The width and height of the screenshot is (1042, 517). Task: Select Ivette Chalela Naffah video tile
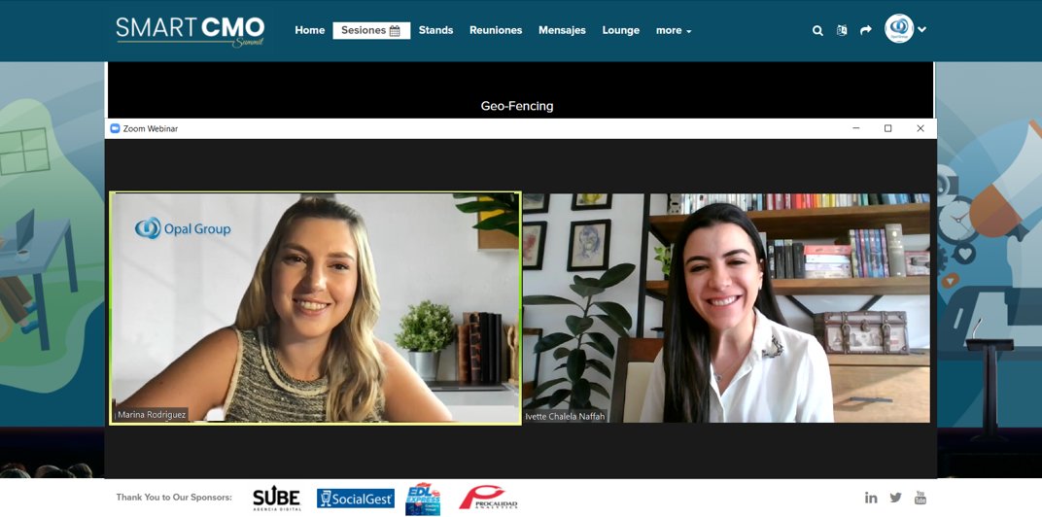[x=726, y=308]
